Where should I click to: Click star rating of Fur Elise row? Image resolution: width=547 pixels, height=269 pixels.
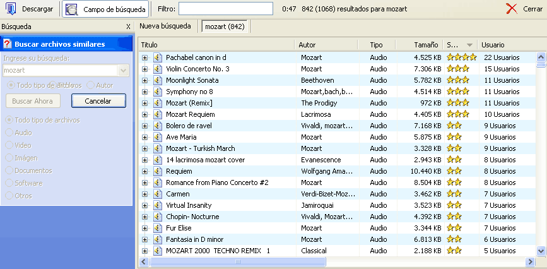pyautogui.click(x=454, y=228)
